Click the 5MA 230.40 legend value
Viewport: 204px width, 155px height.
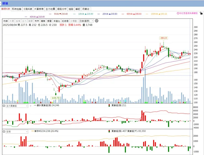click(61, 14)
